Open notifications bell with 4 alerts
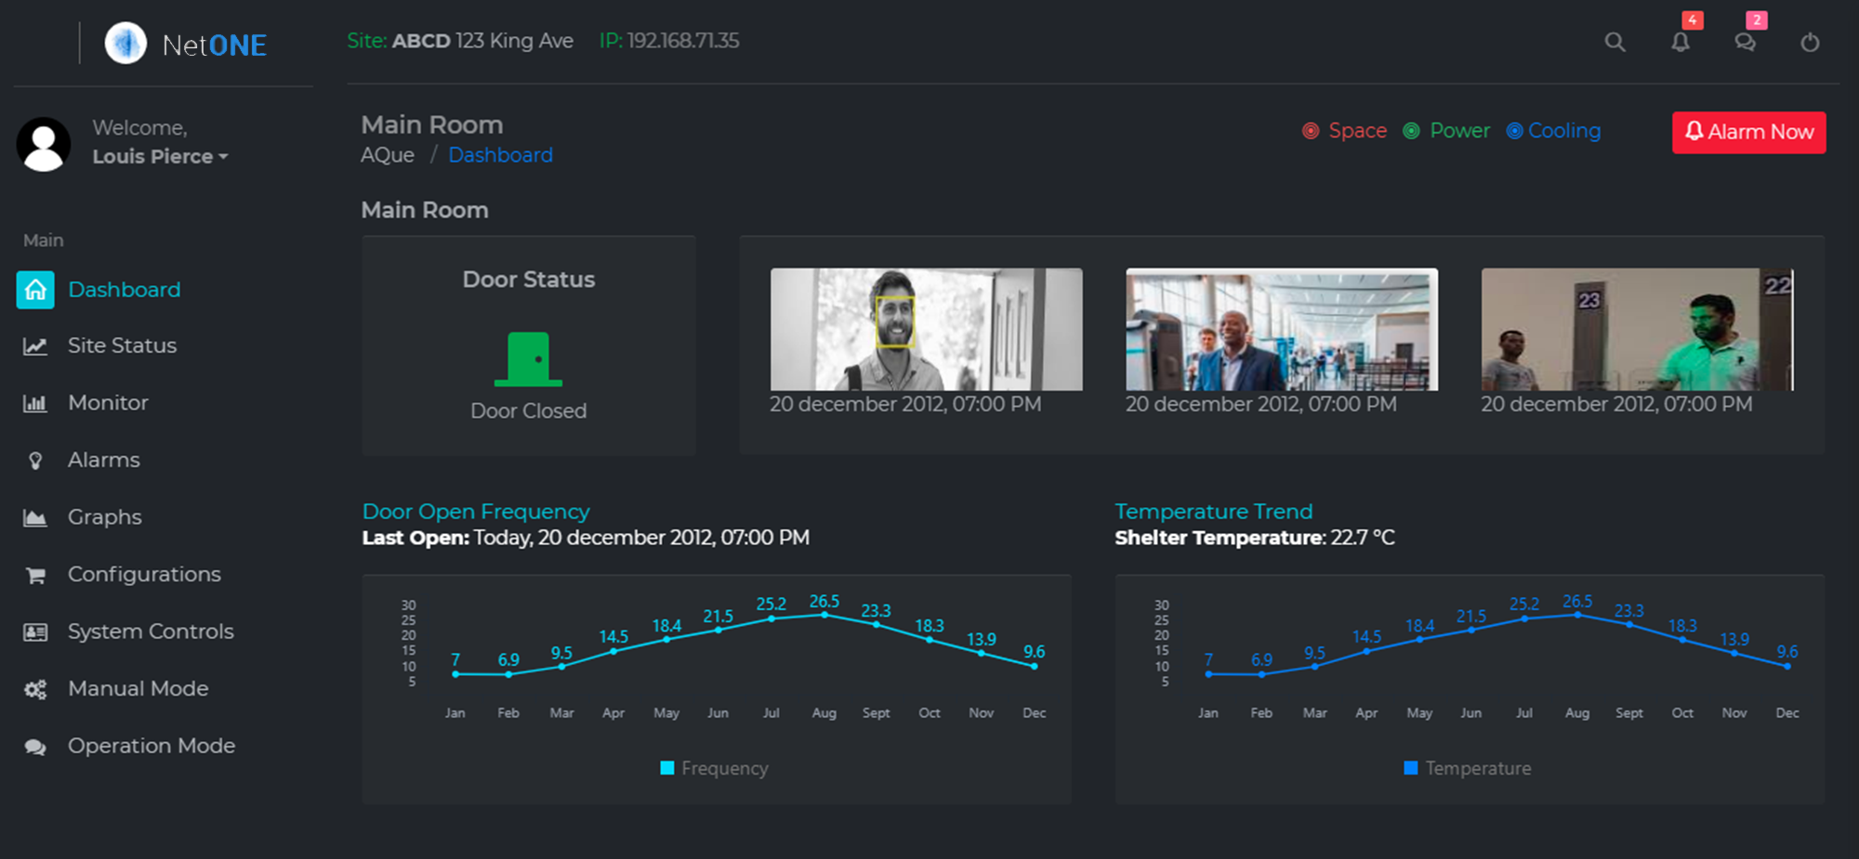Viewport: 1859px width, 859px height. (x=1681, y=42)
